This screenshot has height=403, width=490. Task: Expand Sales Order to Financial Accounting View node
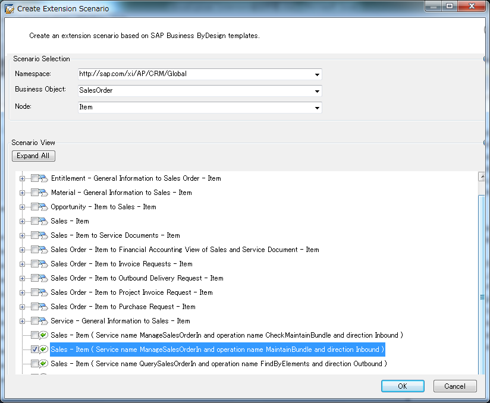[22, 250]
